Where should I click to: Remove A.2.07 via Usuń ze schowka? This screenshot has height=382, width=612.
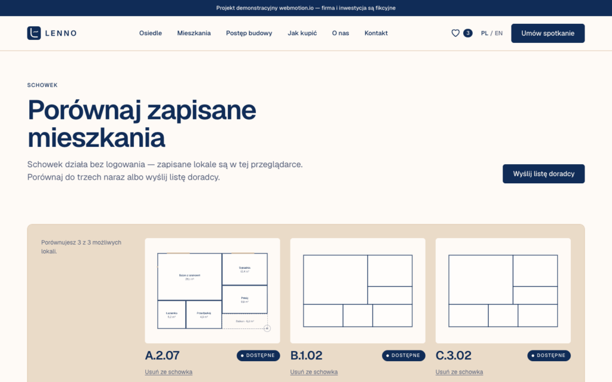click(x=169, y=372)
